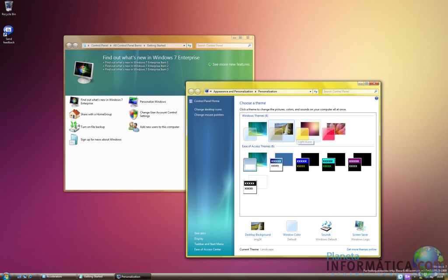The image size is (448, 280).
Task: Expand the arrow after All Control Panel Items
Action: pyautogui.click(x=144, y=45)
